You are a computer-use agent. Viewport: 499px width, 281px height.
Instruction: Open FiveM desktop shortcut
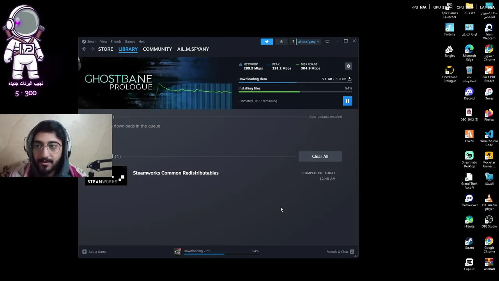[x=469, y=136]
